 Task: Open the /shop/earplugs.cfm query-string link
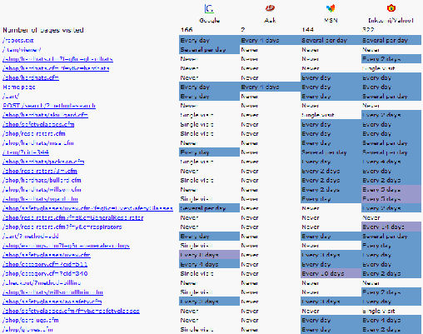66,246
